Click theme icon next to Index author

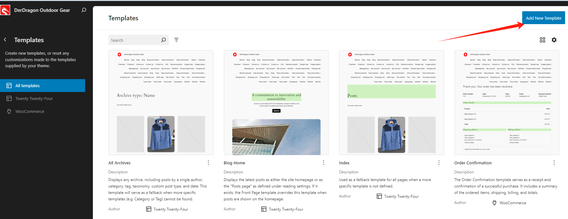pos(379,196)
